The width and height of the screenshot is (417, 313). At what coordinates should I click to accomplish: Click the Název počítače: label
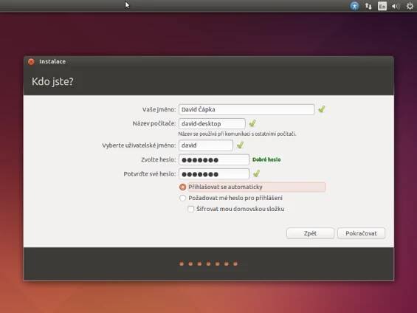[x=154, y=124]
